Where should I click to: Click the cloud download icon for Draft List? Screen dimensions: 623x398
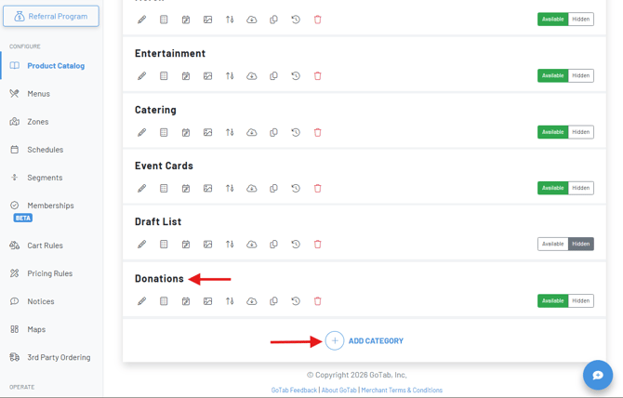(252, 245)
